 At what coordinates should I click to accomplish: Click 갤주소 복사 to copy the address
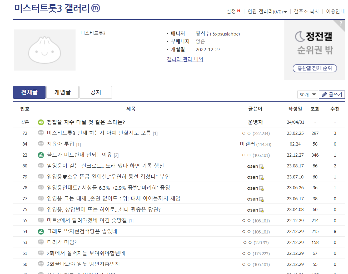pyautogui.click(x=306, y=11)
